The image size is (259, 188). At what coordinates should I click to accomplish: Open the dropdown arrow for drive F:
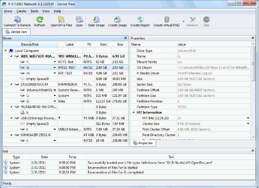pyautogui.click(x=55, y=62)
